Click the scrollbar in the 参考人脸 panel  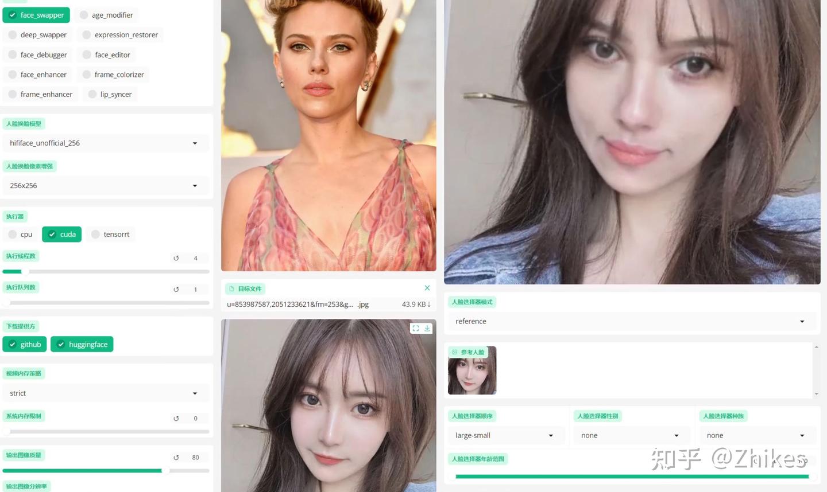coord(816,369)
